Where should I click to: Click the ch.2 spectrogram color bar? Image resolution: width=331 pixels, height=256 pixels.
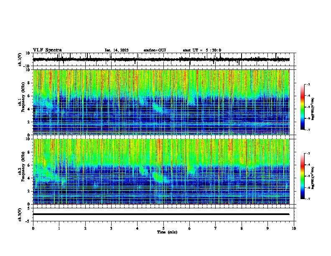point(302,176)
